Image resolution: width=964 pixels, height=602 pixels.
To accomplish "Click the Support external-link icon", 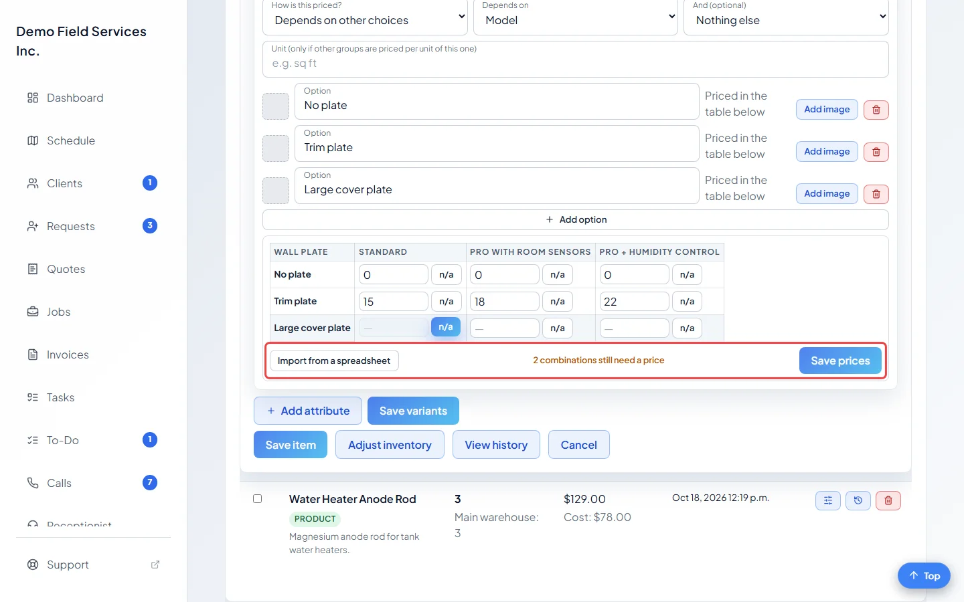I will click(155, 565).
